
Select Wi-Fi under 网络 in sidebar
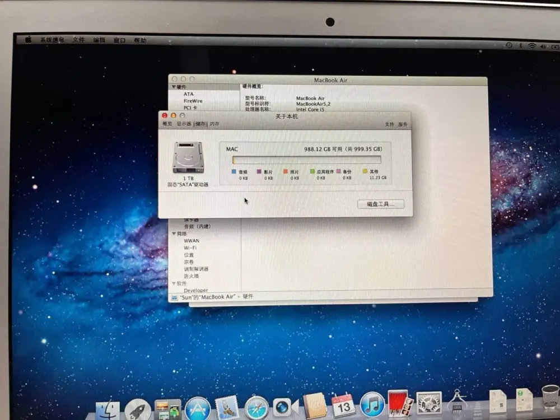[x=190, y=248]
